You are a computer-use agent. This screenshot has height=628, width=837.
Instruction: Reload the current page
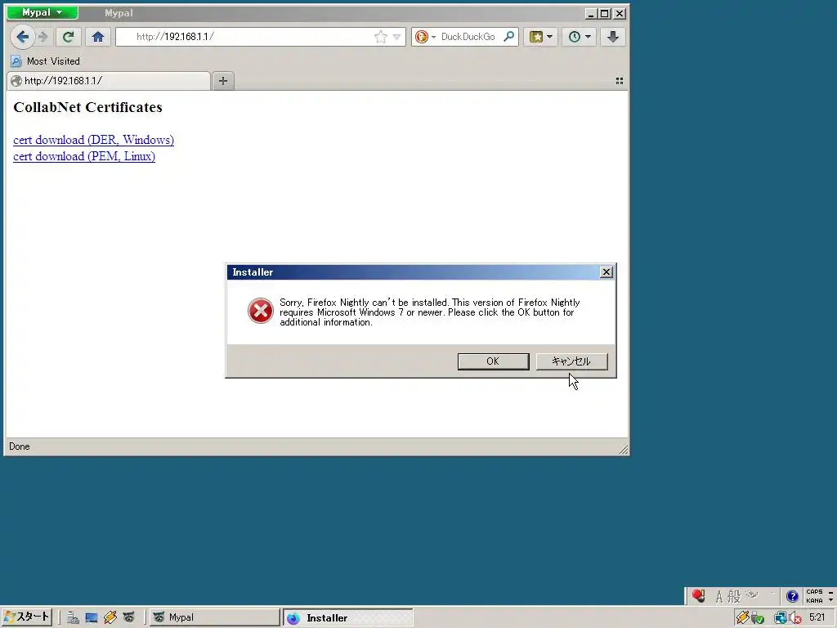pyautogui.click(x=68, y=37)
